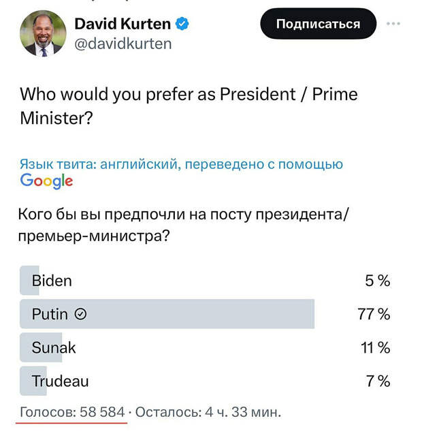Image resolution: width=422 pixels, height=438 pixels.
Task: Open the three-dot more options menu
Action: click(x=393, y=24)
